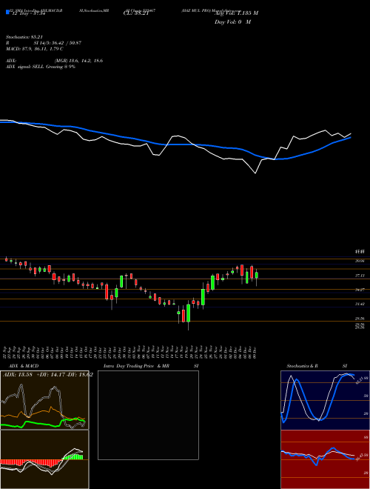Click the blue 12 Day SMA legend square

tap(7, 12)
